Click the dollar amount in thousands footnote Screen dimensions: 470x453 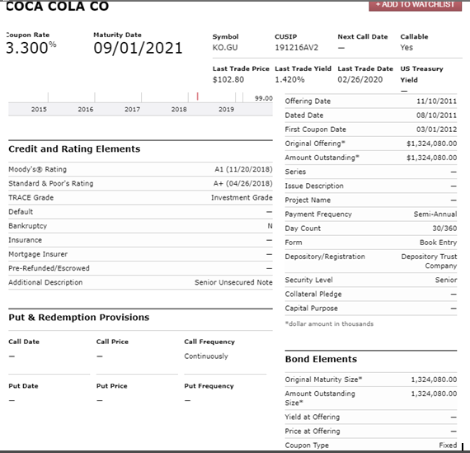click(x=330, y=323)
